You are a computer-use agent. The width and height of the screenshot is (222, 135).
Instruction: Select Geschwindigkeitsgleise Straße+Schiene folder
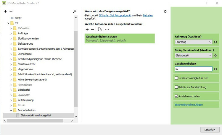click(40, 59)
